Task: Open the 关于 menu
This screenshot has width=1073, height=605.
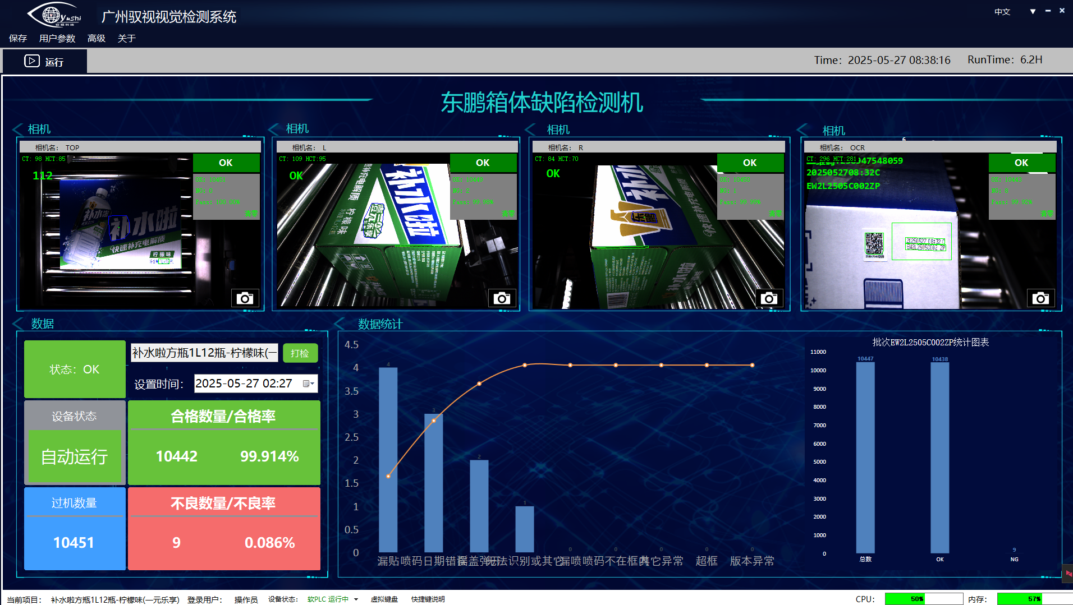Action: click(126, 38)
